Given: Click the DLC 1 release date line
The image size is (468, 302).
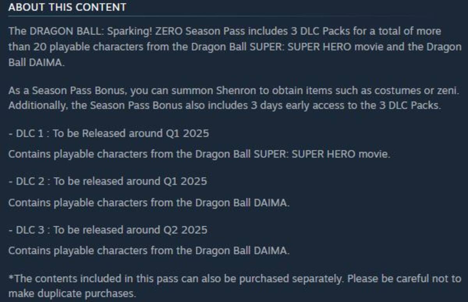Looking at the screenshot, I should click(109, 134).
